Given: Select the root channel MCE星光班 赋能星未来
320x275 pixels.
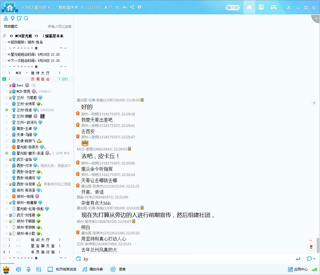Looking at the screenshot, I should [x=37, y=36].
